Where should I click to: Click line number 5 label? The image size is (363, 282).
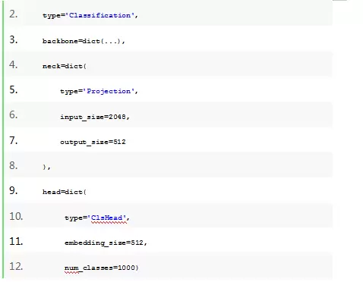click(14, 90)
